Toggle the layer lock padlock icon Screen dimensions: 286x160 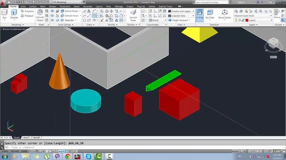coord(243,20)
